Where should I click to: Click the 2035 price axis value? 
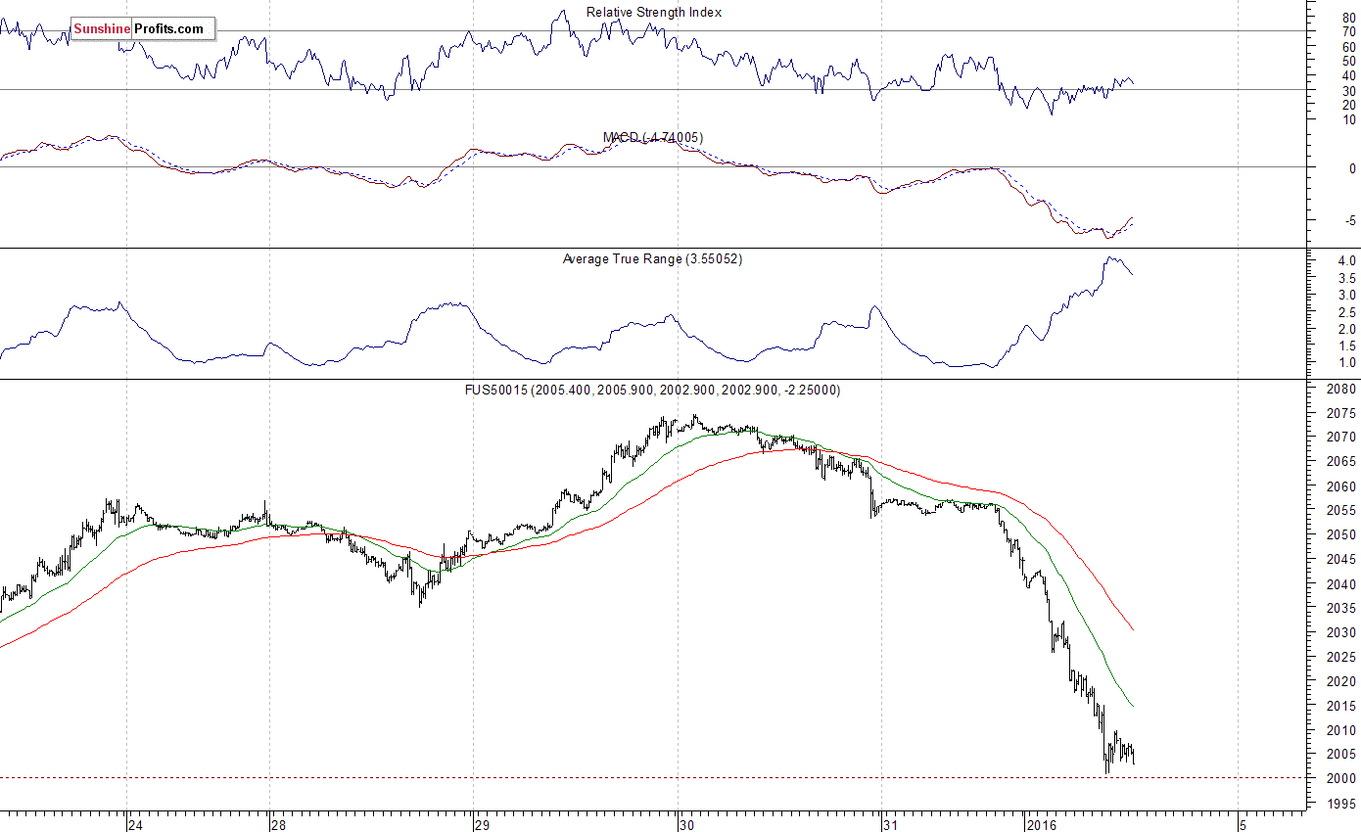tap(1341, 609)
